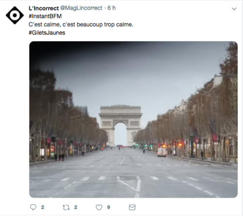Click the Arc de Triomphe in the photo
The image size is (243, 216).
(121, 126)
